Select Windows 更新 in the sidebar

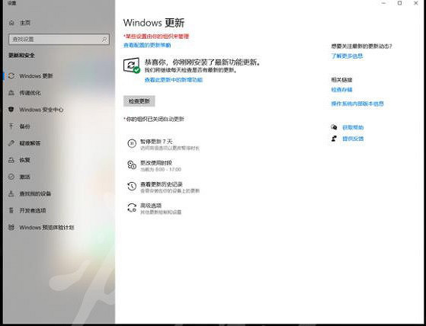tap(36, 76)
